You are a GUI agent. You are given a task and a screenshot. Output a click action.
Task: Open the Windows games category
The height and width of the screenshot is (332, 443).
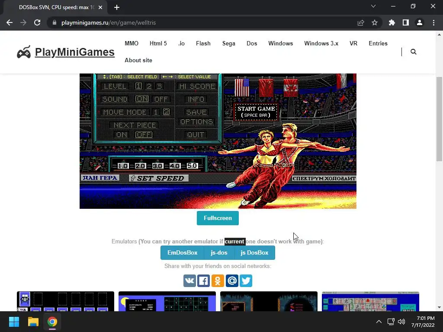280,43
